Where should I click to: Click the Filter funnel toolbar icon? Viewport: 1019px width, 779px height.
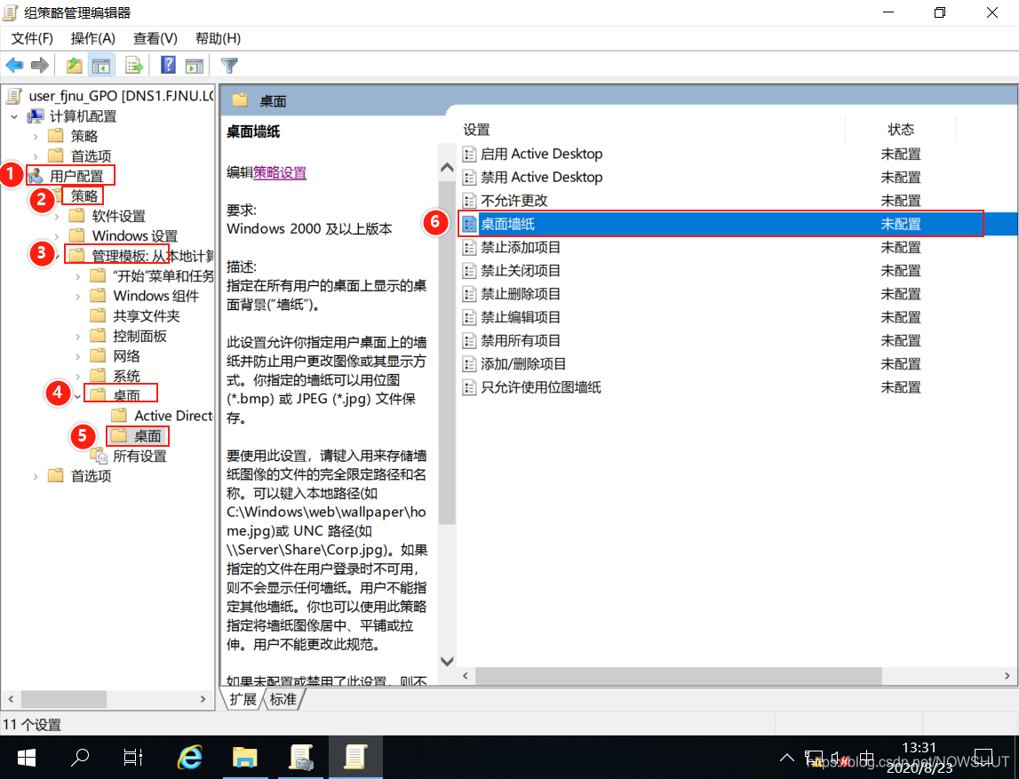click(x=229, y=65)
